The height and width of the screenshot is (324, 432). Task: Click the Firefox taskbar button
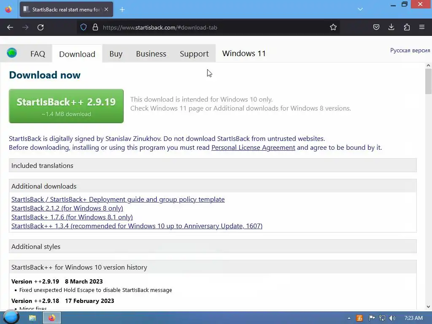coord(52,318)
